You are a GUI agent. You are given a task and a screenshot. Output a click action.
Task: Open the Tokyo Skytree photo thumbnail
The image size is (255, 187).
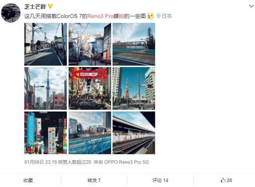[x=45, y=88]
